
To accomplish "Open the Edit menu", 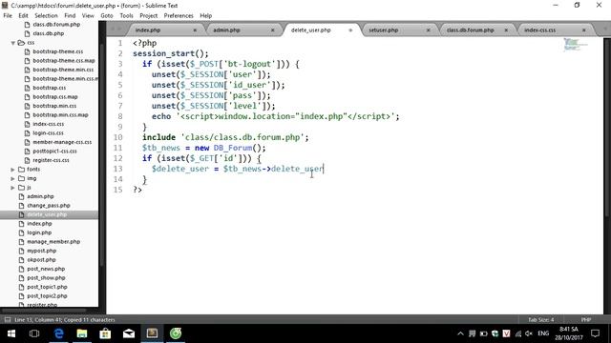I will (23, 15).
